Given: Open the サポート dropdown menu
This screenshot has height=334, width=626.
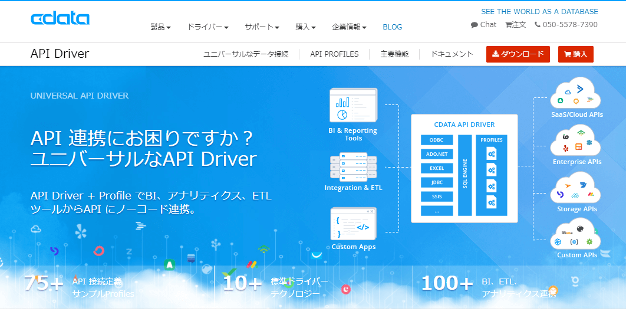Looking at the screenshot, I should pos(262,27).
